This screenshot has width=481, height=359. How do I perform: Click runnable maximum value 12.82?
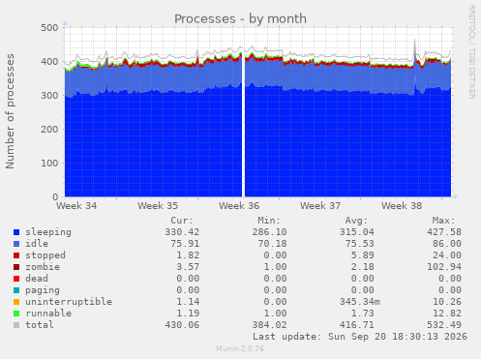click(447, 314)
